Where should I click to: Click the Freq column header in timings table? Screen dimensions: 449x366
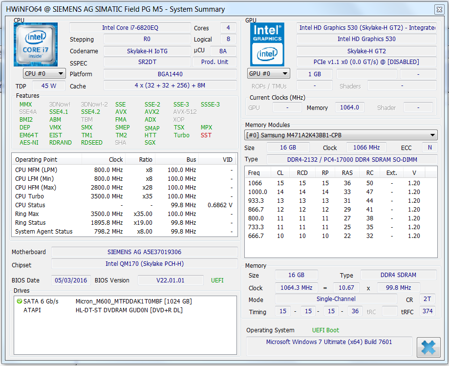[x=258, y=172]
